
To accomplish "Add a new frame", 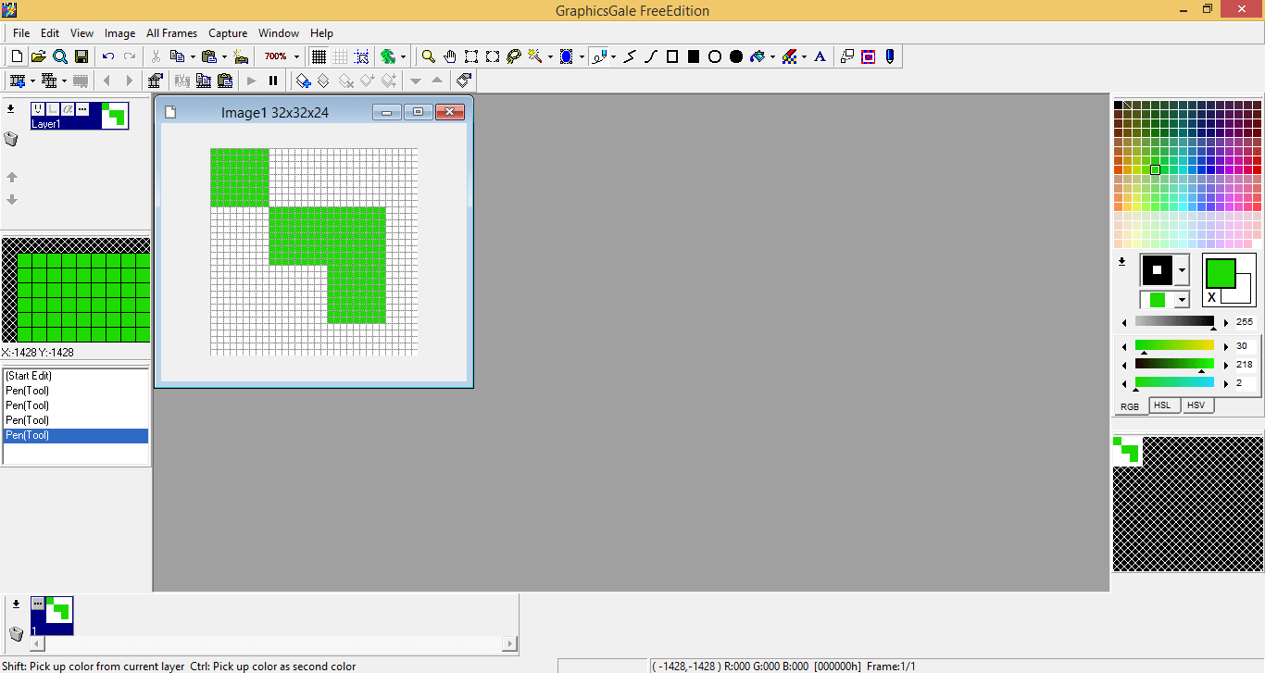I will [17, 81].
